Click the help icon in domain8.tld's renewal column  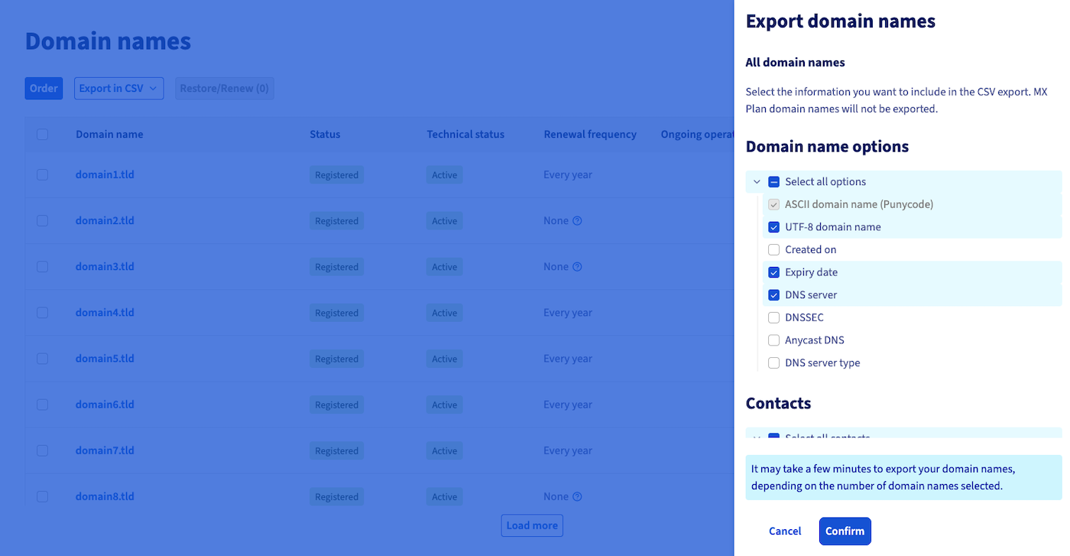pos(577,496)
